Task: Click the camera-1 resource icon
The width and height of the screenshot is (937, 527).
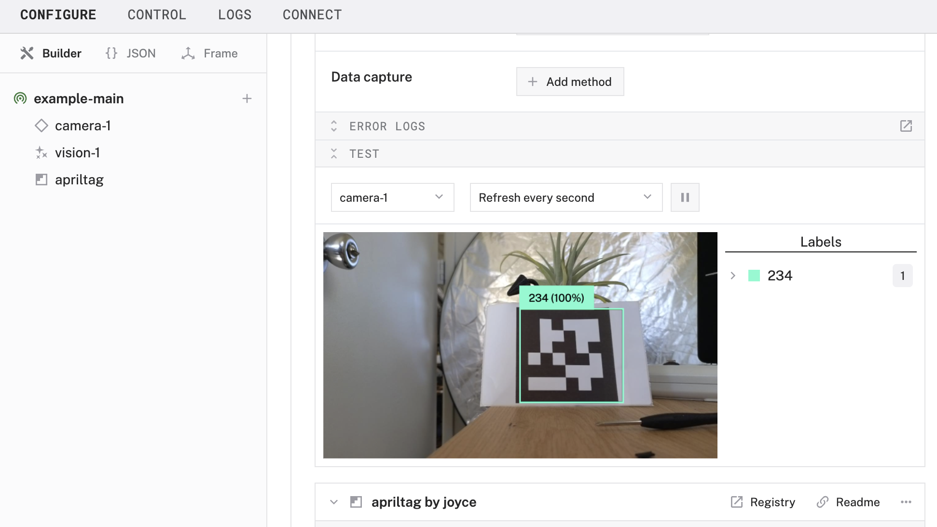Action: click(41, 125)
